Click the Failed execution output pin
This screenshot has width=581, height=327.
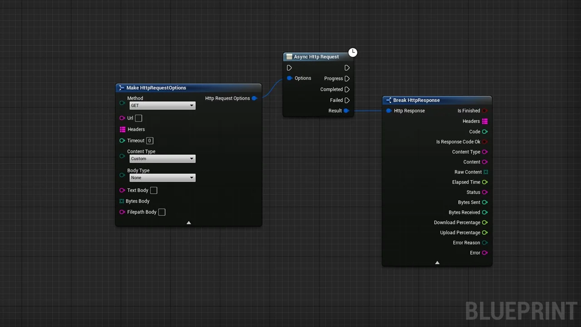tap(347, 100)
